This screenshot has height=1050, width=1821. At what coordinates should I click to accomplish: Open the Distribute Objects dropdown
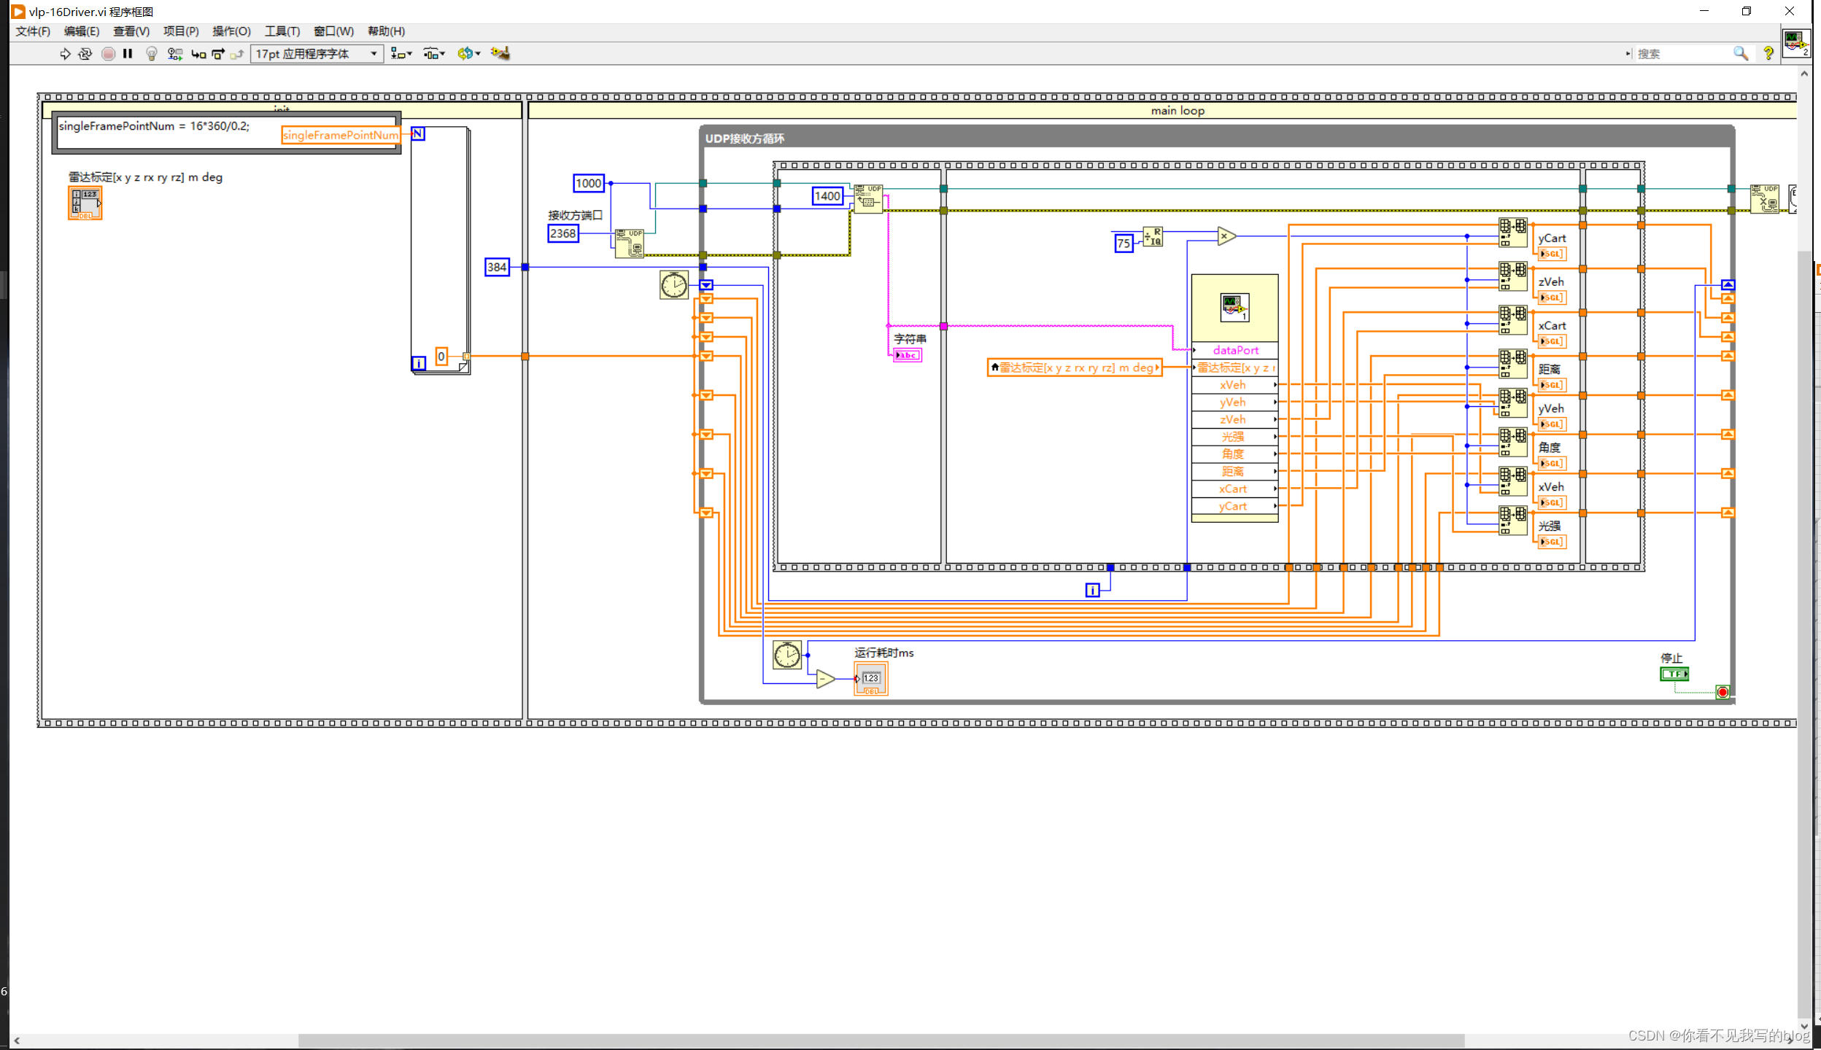point(433,54)
